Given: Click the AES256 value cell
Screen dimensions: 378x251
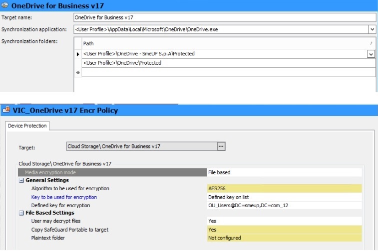Looking at the screenshot, I should coord(285,188).
